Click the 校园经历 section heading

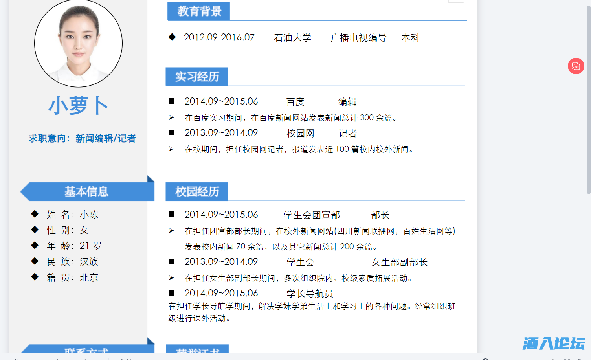(x=197, y=192)
